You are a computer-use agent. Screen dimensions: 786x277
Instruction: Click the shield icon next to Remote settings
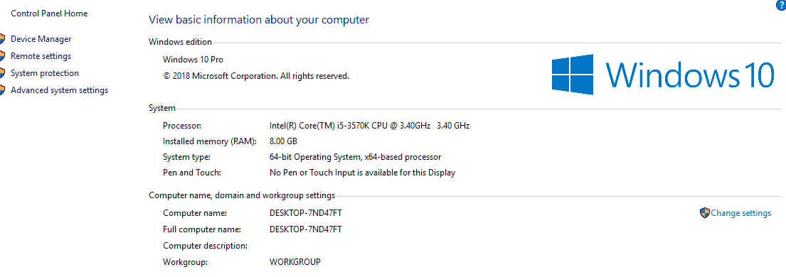[2, 56]
